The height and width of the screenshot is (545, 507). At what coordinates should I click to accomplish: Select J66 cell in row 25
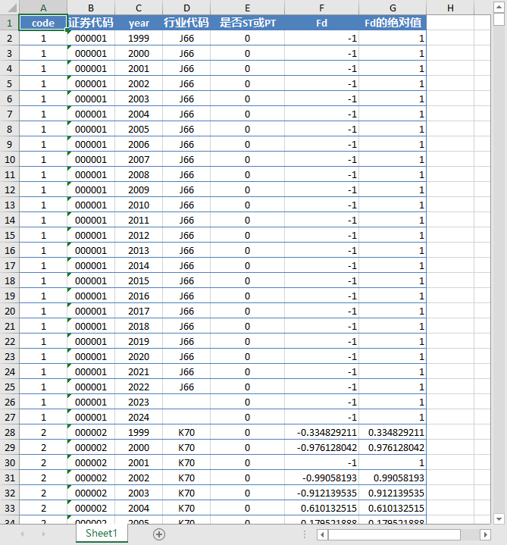click(186, 387)
